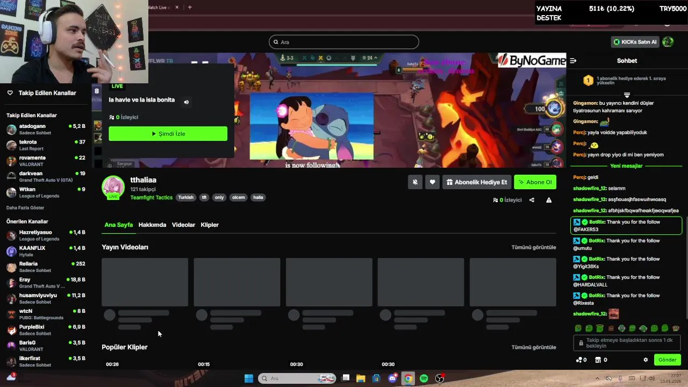Open Rellaria recommended channel

pos(46,267)
